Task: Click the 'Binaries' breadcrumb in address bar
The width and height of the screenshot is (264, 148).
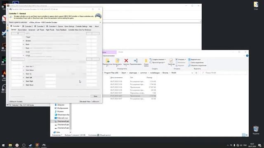Action: coord(165,73)
